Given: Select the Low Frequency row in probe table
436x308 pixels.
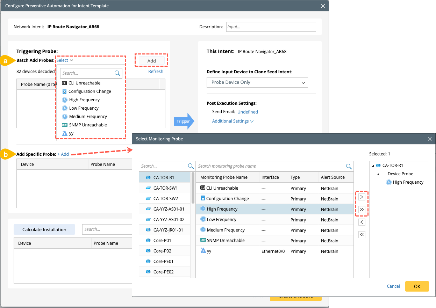Looking at the screenshot, I should pos(275,220).
